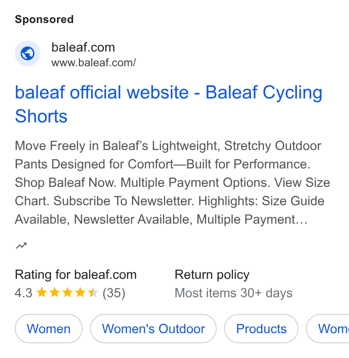Click the 4.3 rating number
The height and width of the screenshot is (358, 349).
pos(23,293)
